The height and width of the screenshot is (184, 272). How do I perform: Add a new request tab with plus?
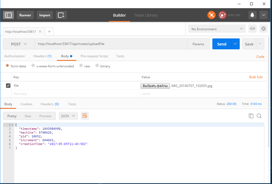(49, 32)
